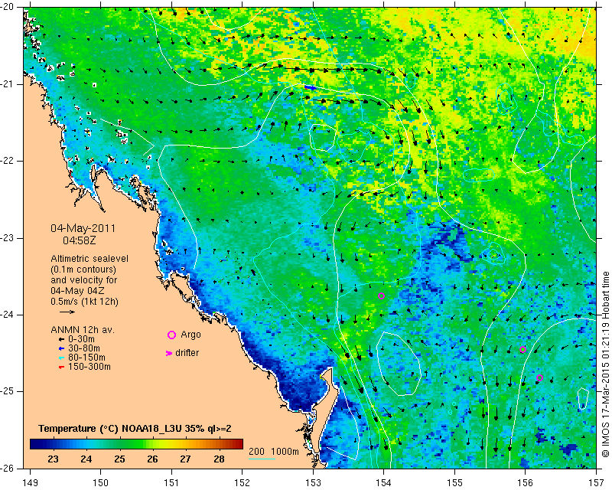Click the time label 04:58Z
This screenshot has height=490, width=612.
click(x=80, y=240)
